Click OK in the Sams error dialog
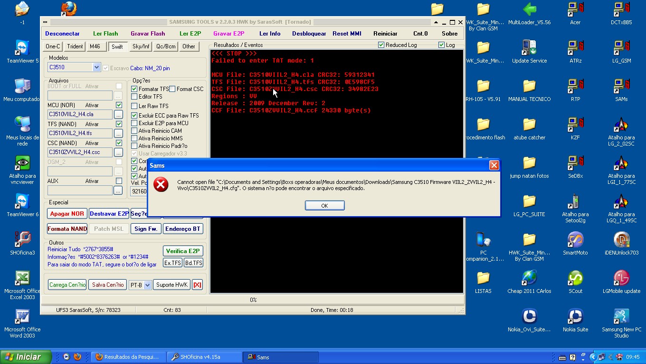The image size is (646, 364). [324, 205]
